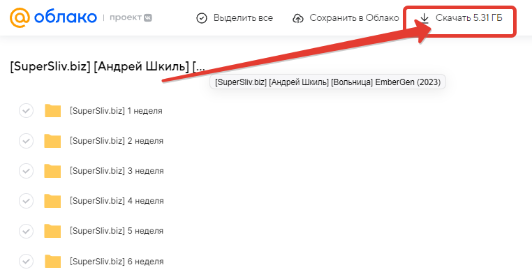Image resolution: width=532 pixels, height=279 pixels.
Task: Click the folder icon of 1 неделя
Action: point(52,110)
